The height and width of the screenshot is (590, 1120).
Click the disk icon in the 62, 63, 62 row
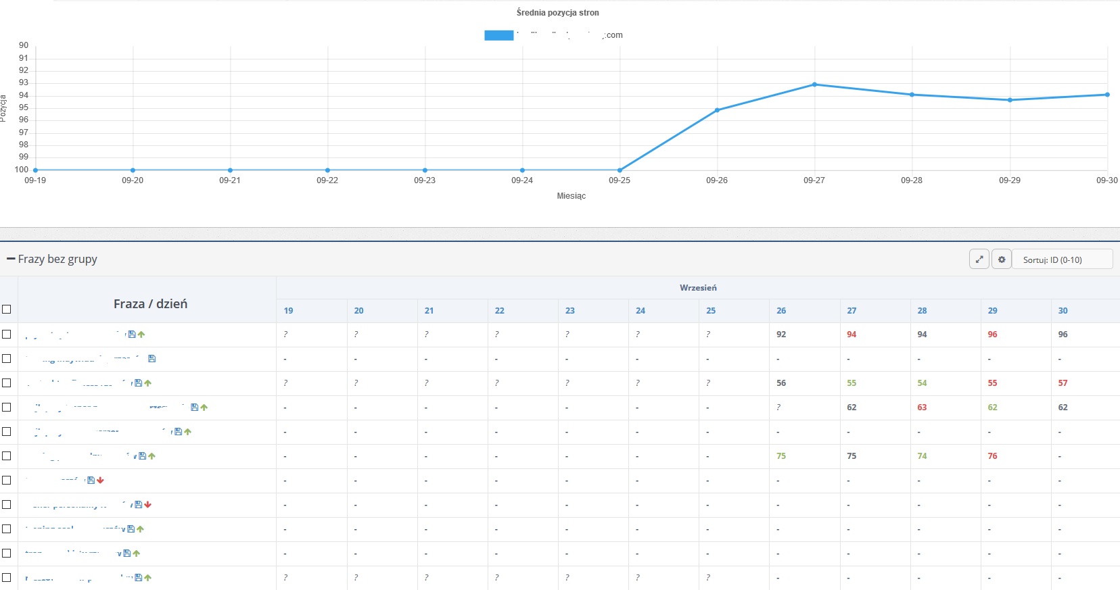[x=194, y=407]
